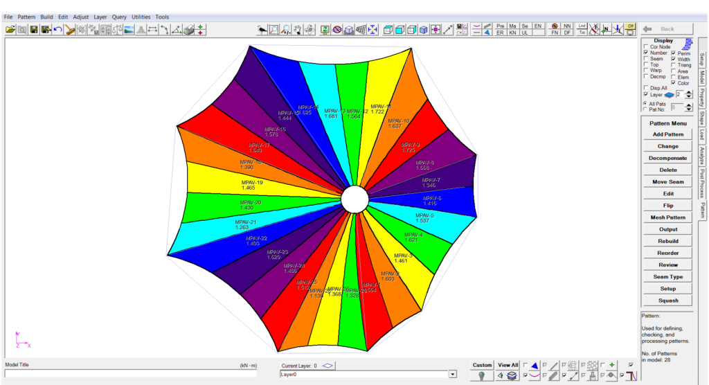709x385 pixels.
Task: Uncheck the Color display checkbox
Action: (673, 83)
